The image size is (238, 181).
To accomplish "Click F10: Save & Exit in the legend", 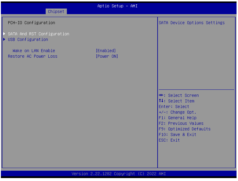I will pos(177,134).
